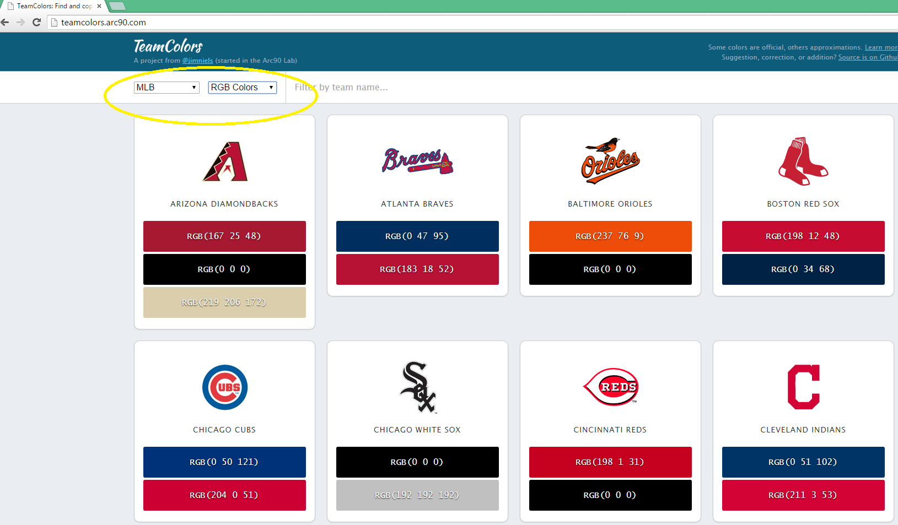
Task: Click the BALTIMORE ORIOLES team name
Action: [610, 204]
